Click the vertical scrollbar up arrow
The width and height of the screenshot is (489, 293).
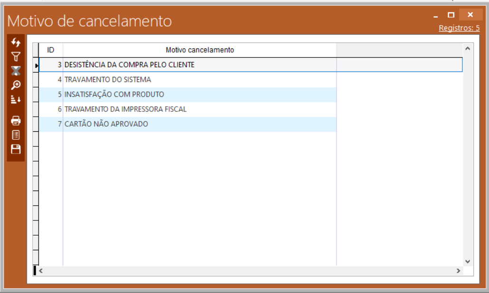coord(468,48)
